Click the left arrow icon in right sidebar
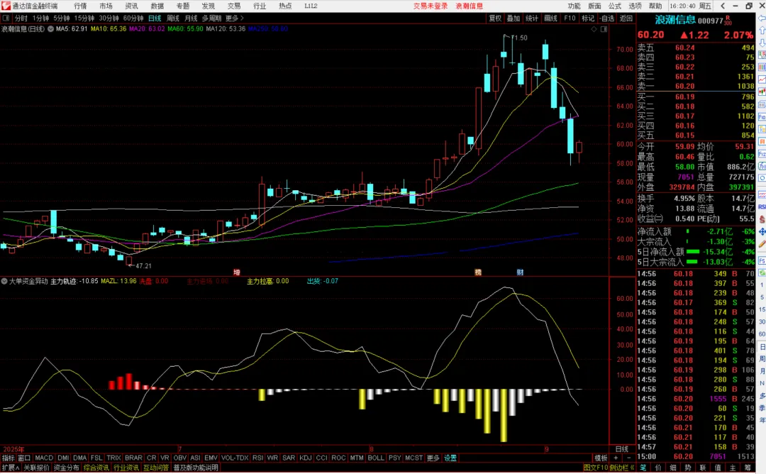 [x=762, y=18]
